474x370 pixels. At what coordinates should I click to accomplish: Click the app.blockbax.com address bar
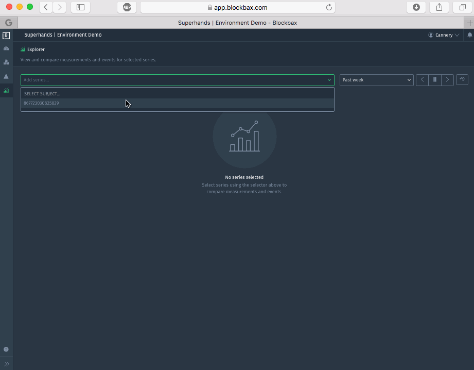(x=238, y=7)
